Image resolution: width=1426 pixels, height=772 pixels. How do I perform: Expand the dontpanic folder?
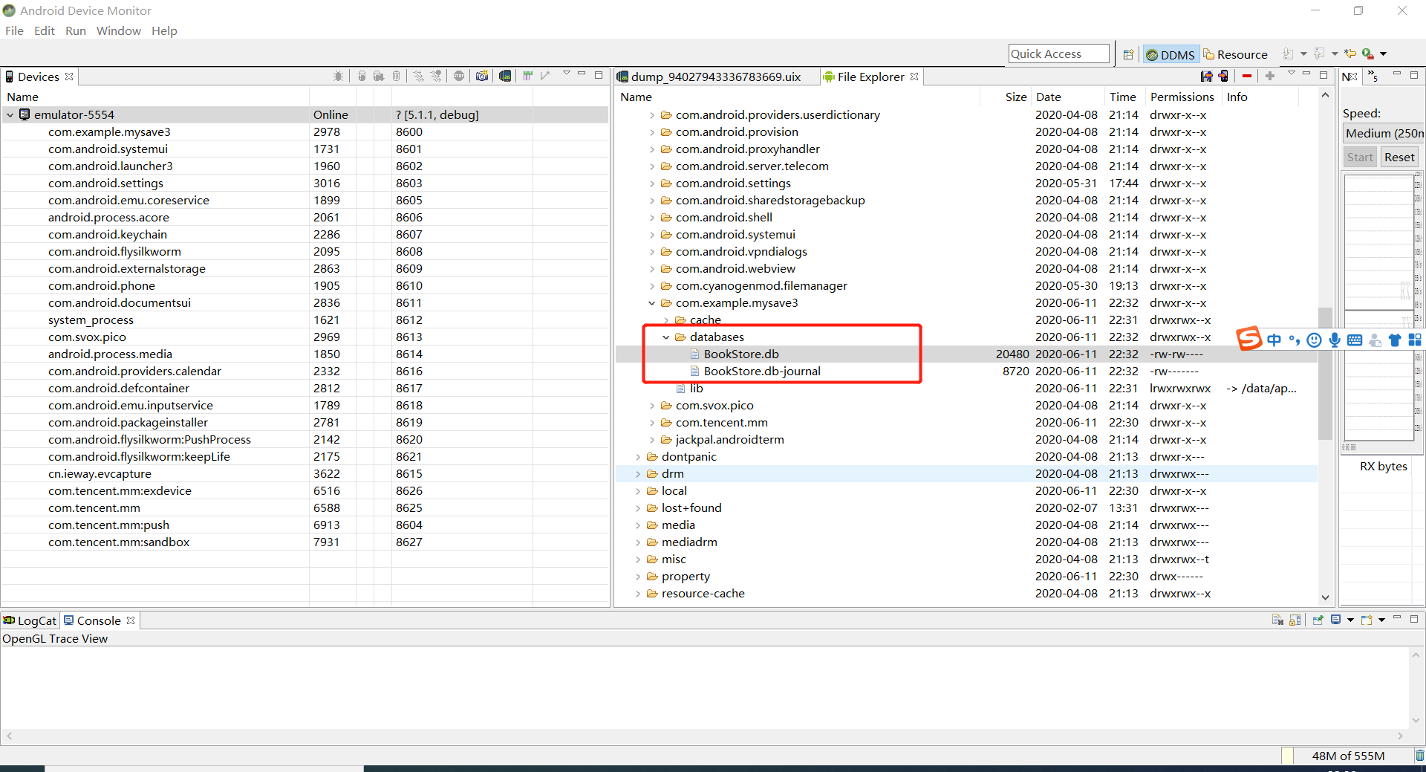(637, 456)
